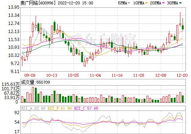The width and height of the screenshot is (191, 134).
Task: Click the 33.91万 volume axis label
Action: [x=12, y=98]
